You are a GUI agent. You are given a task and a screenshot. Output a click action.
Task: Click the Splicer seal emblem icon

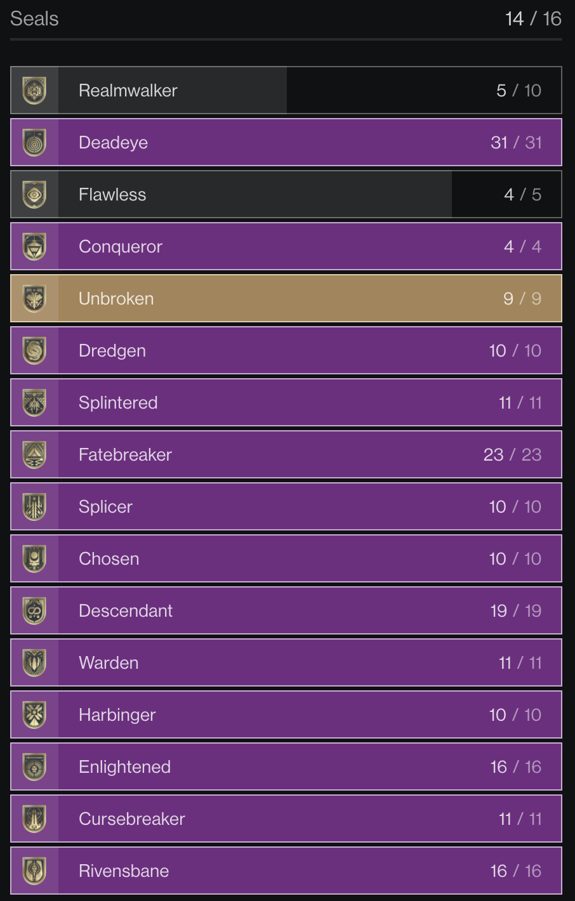pos(34,506)
